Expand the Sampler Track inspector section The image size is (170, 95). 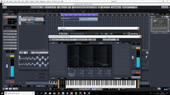point(10,37)
